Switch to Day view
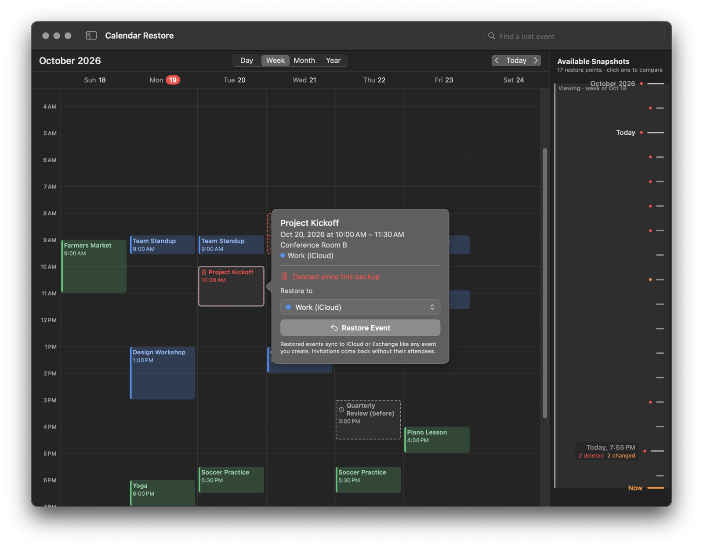Screen dimensions: 703x548 point(246,61)
